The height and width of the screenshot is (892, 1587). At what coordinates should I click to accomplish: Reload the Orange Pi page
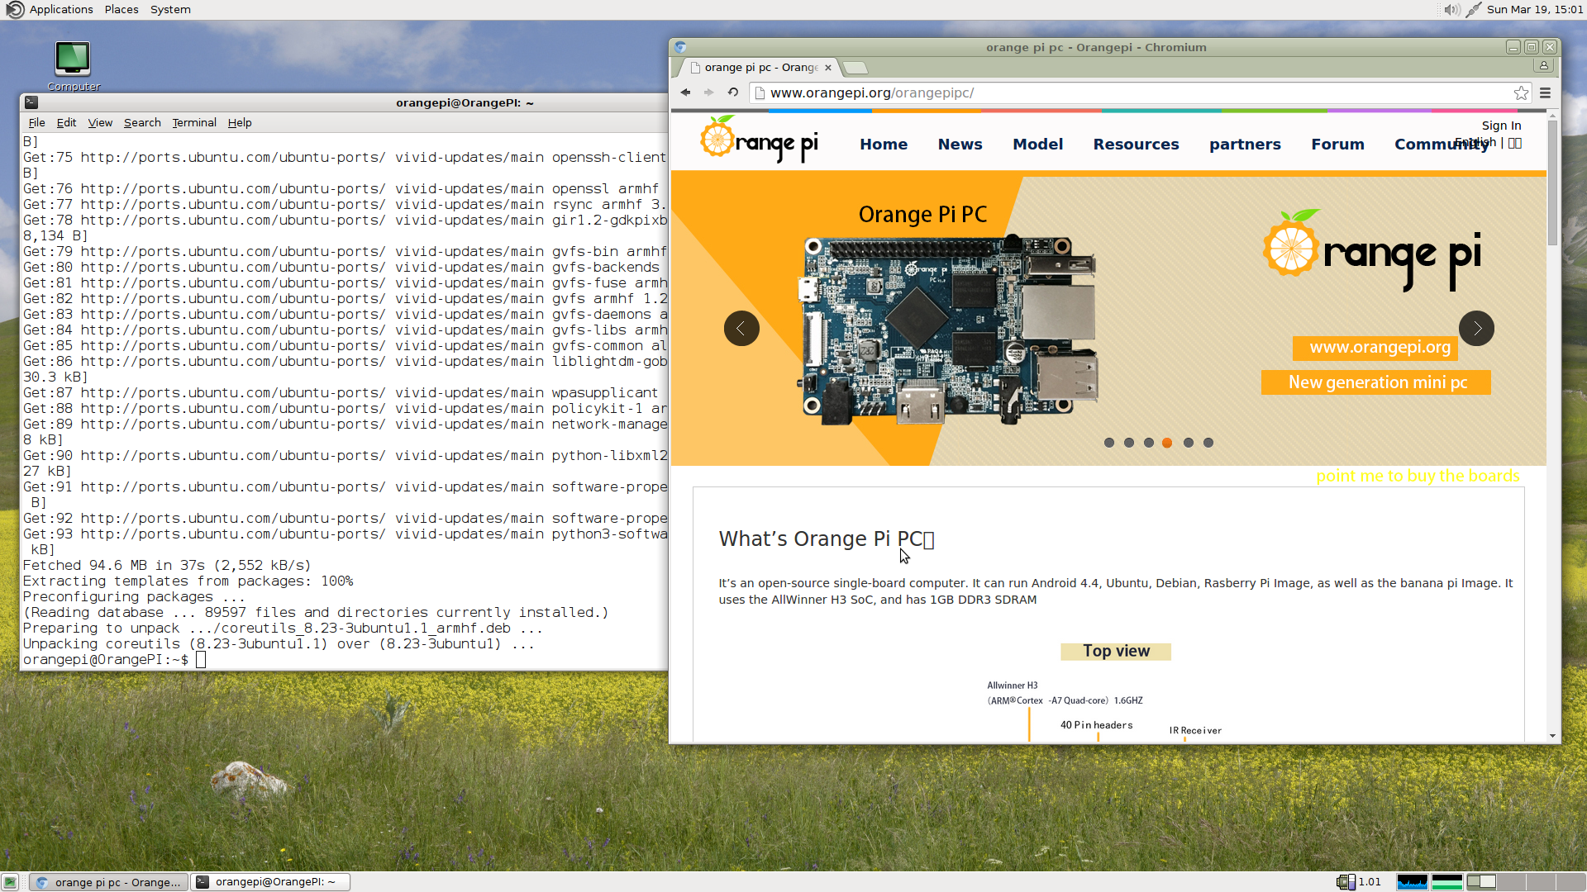pos(733,93)
